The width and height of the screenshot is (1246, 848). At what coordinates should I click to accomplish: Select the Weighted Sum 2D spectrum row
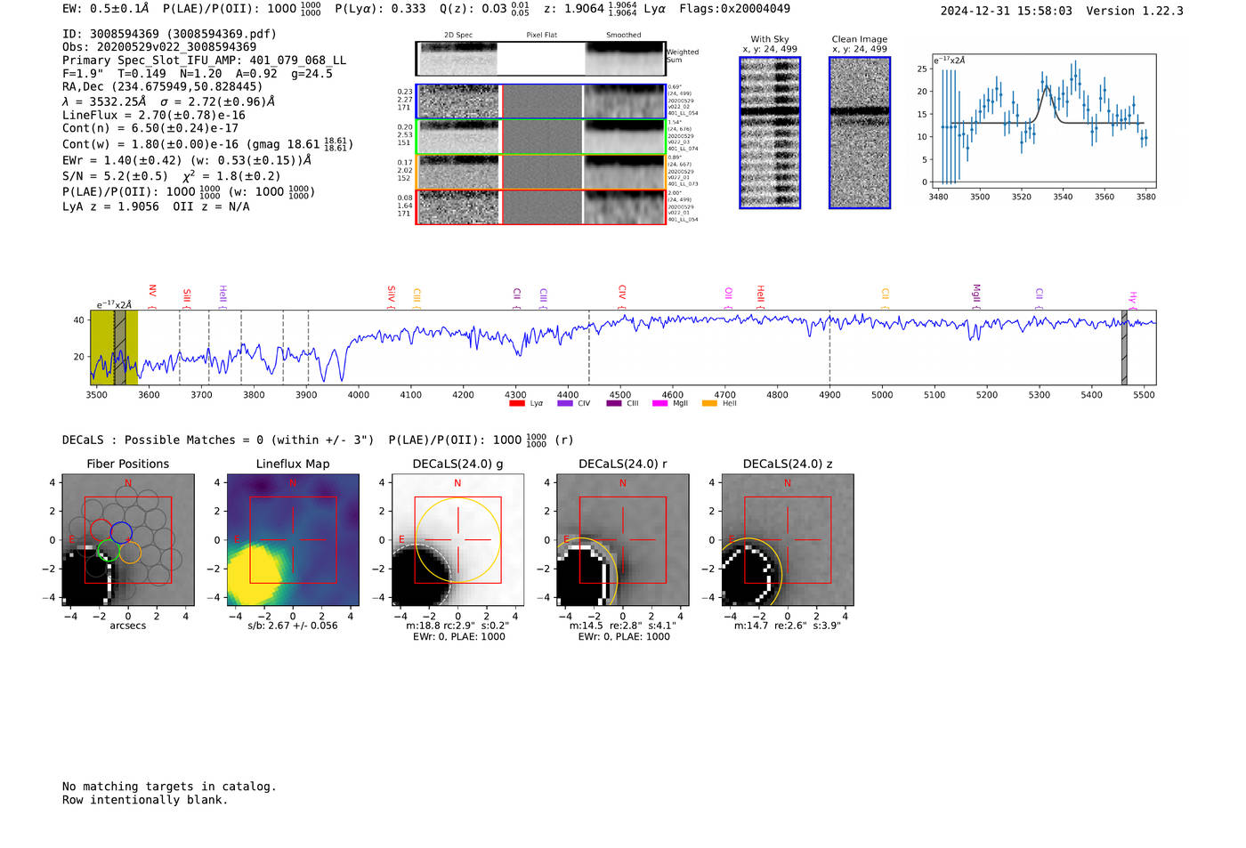[x=540, y=59]
